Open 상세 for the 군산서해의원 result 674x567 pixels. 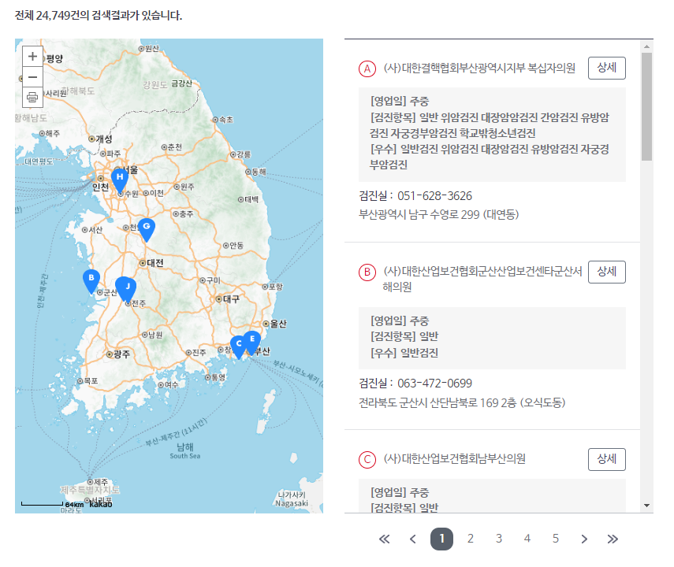point(606,272)
